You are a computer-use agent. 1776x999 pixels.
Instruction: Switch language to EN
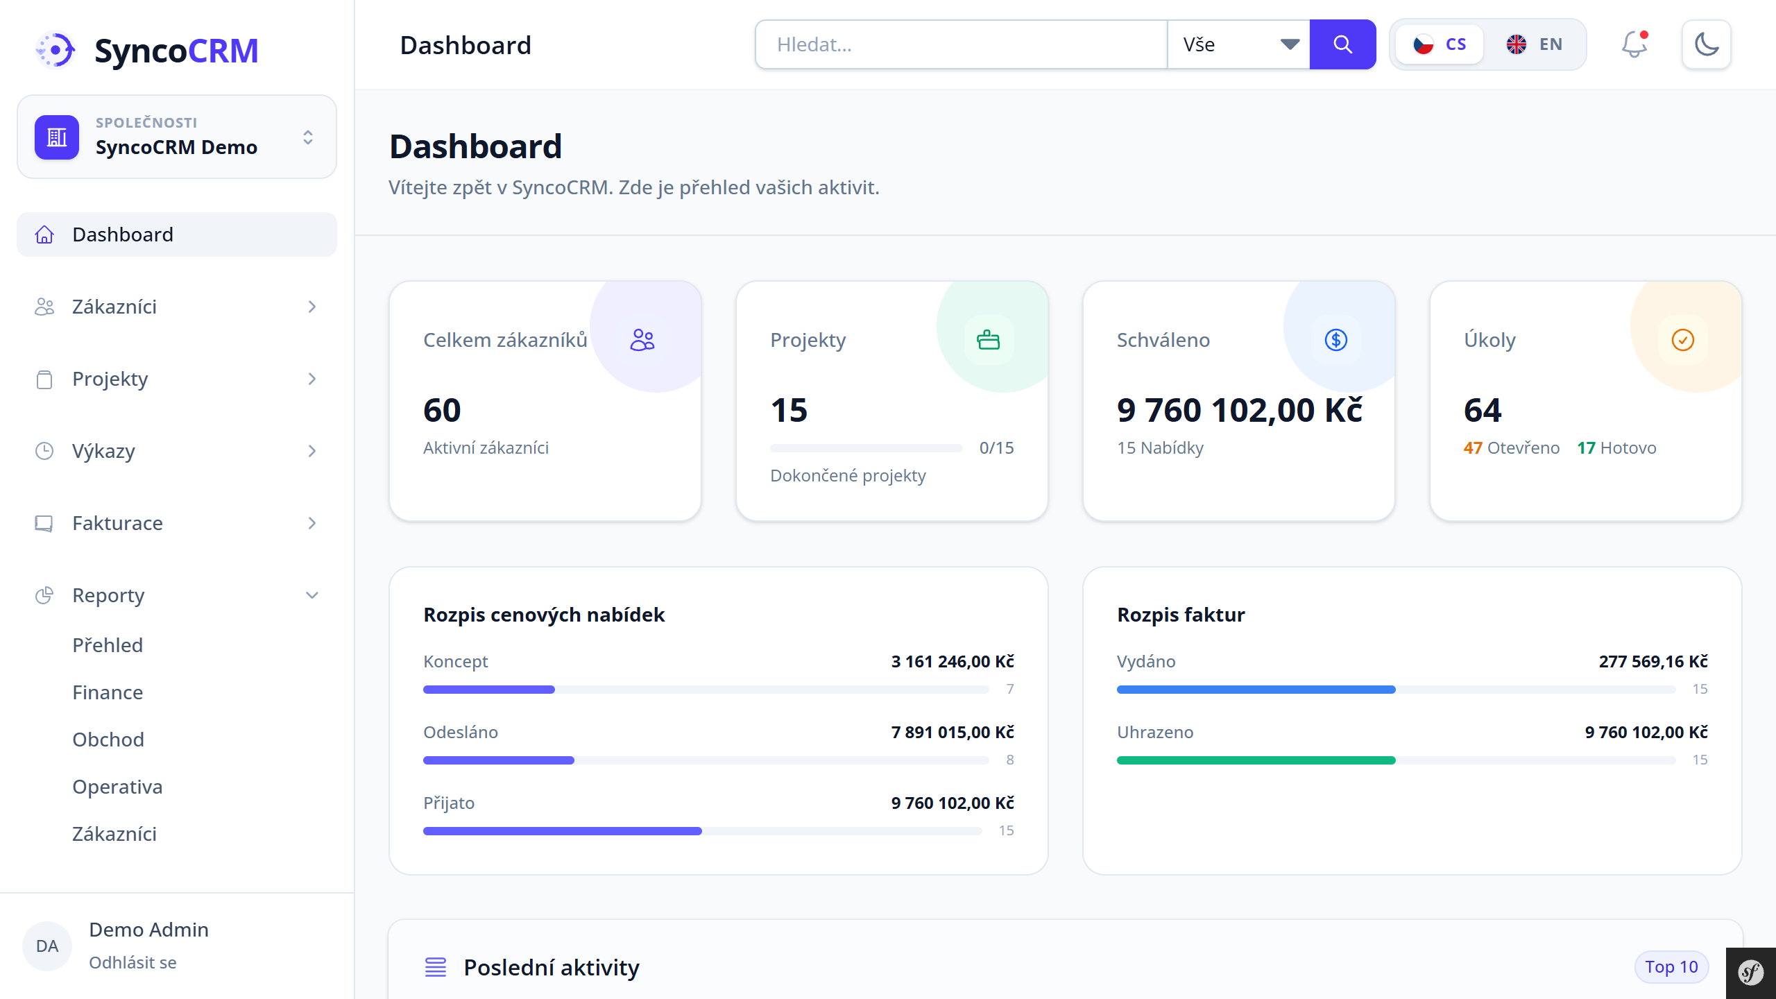(1535, 44)
